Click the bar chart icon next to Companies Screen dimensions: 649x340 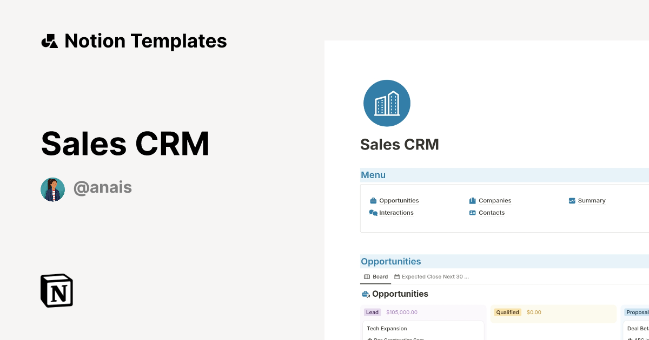(473, 200)
